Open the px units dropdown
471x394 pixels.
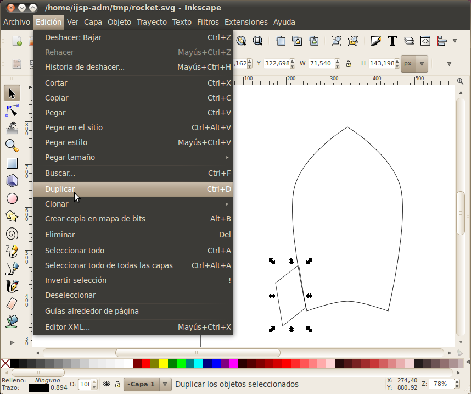[414, 63]
